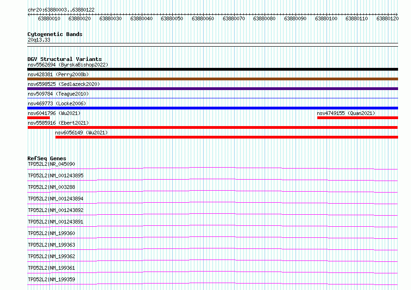Click ruler position 63880070

click(x=234, y=18)
